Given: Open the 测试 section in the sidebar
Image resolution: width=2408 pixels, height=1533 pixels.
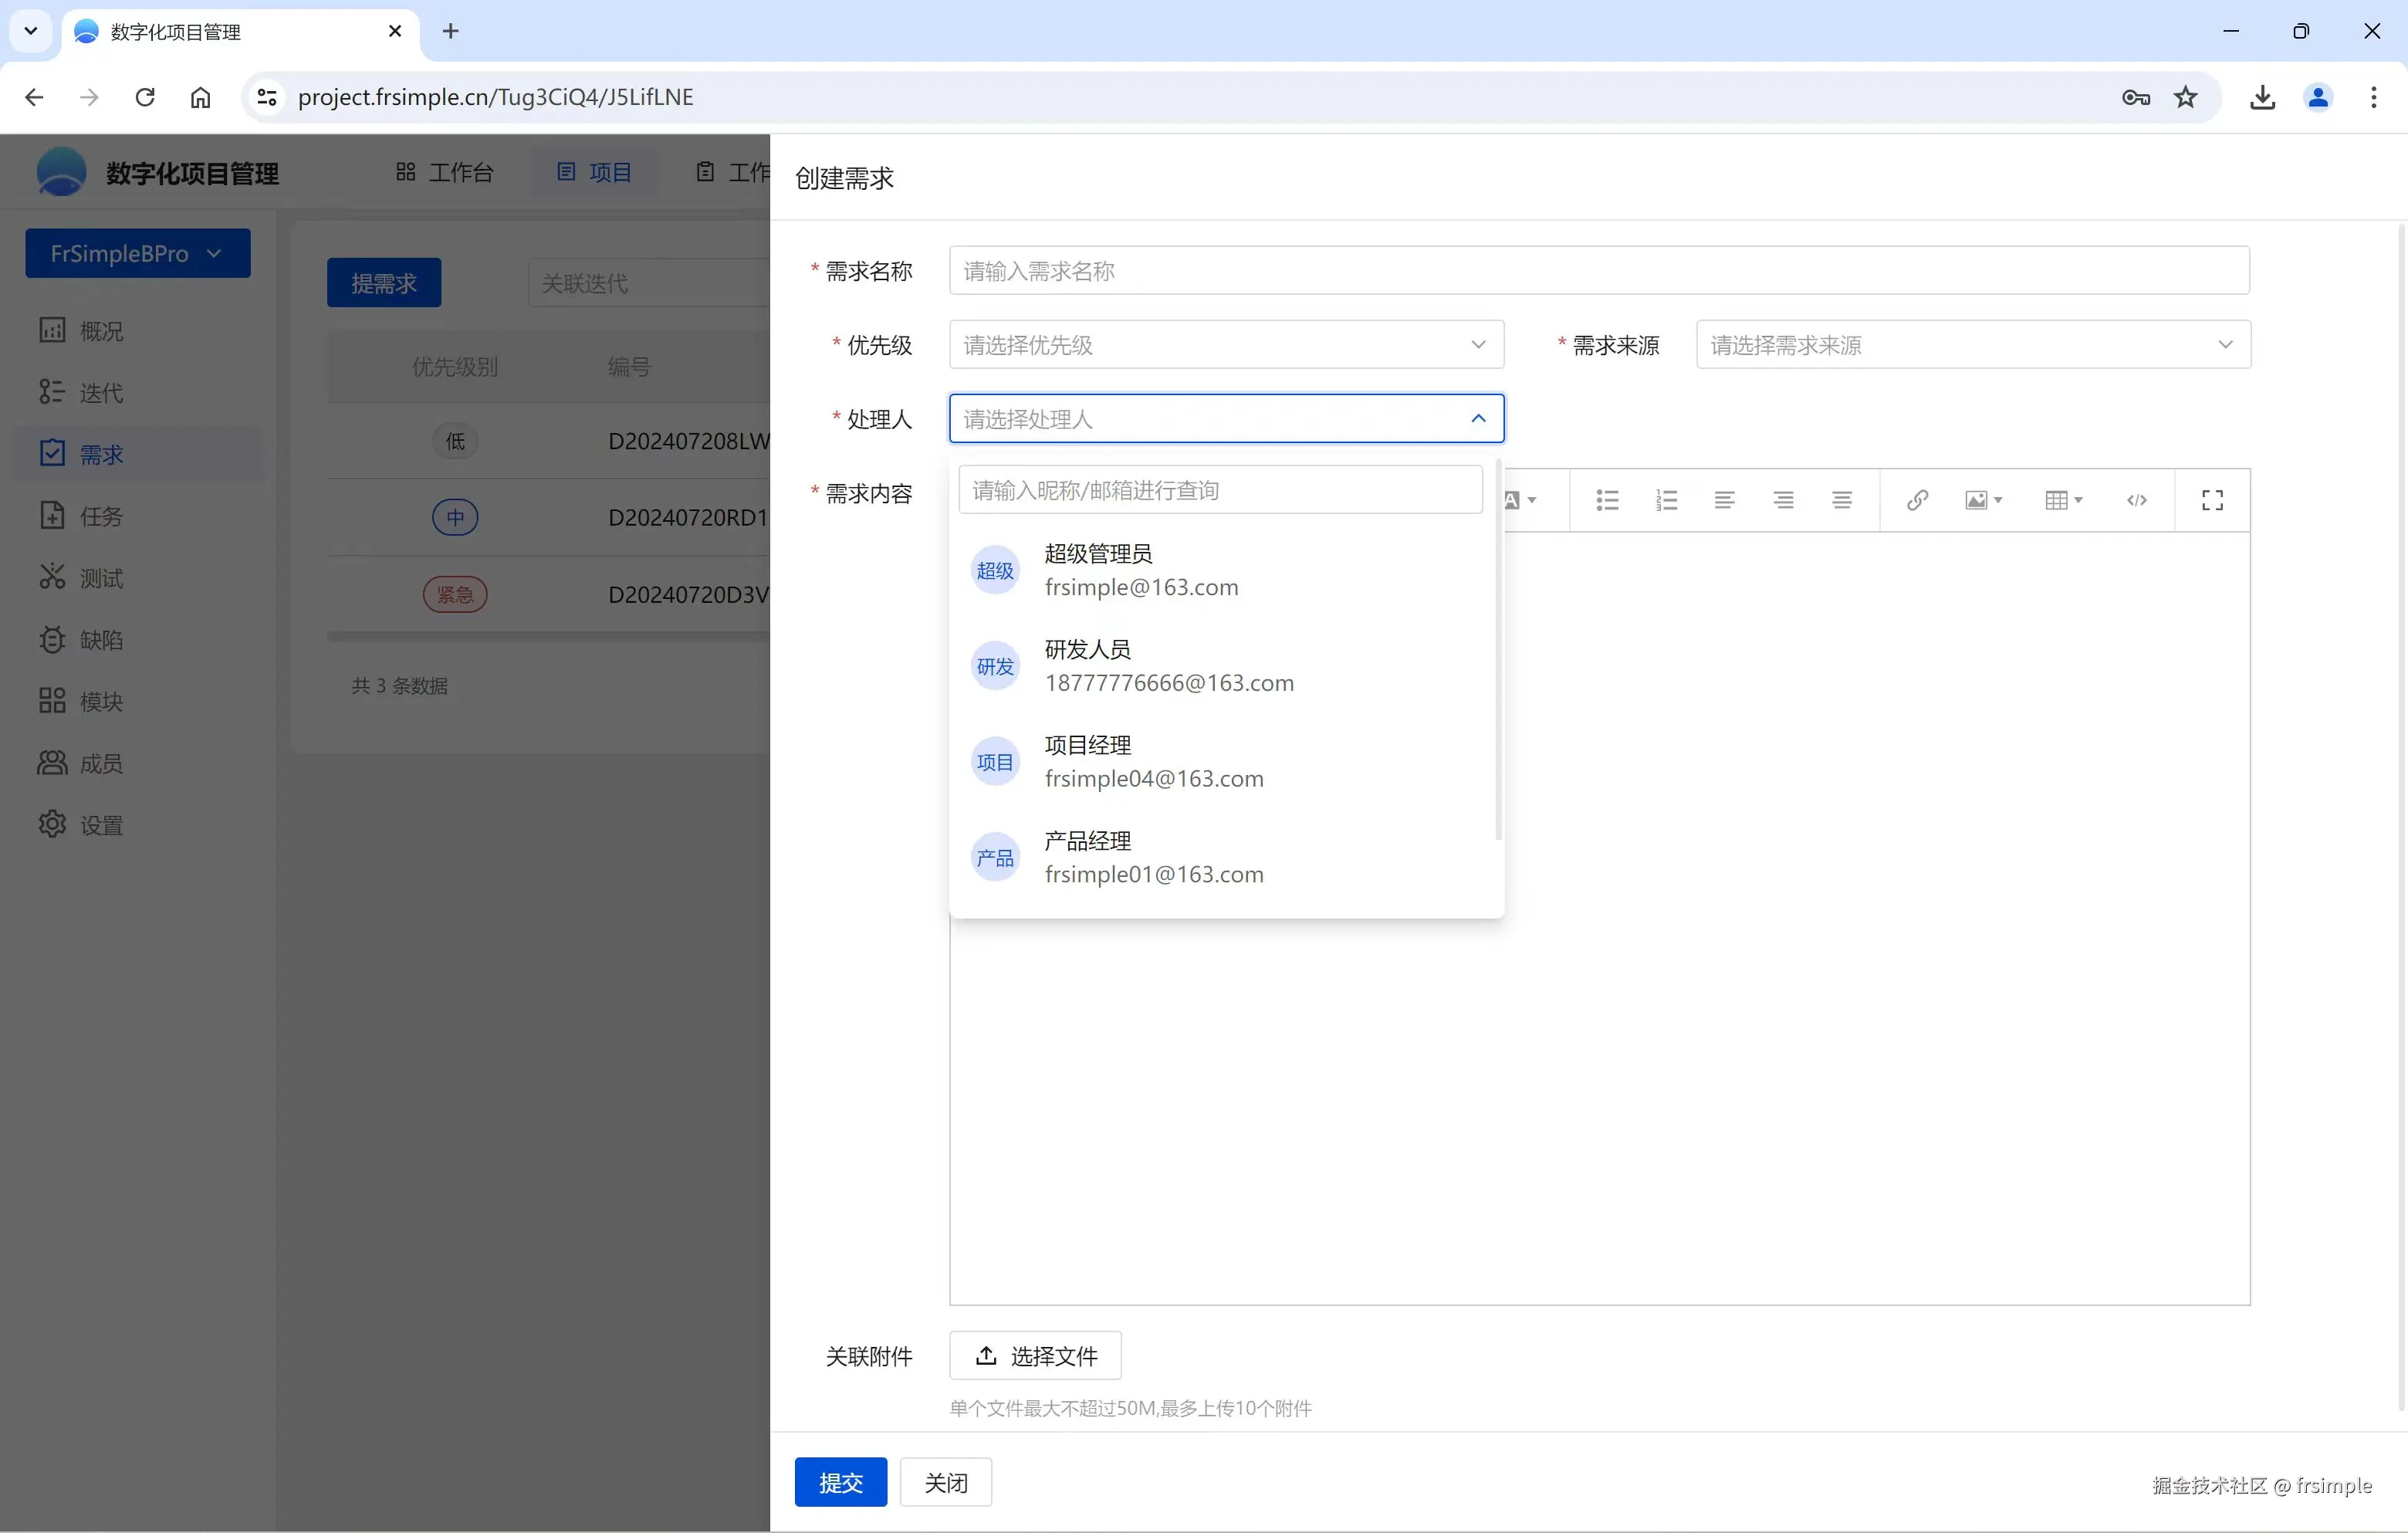Looking at the screenshot, I should (101, 578).
